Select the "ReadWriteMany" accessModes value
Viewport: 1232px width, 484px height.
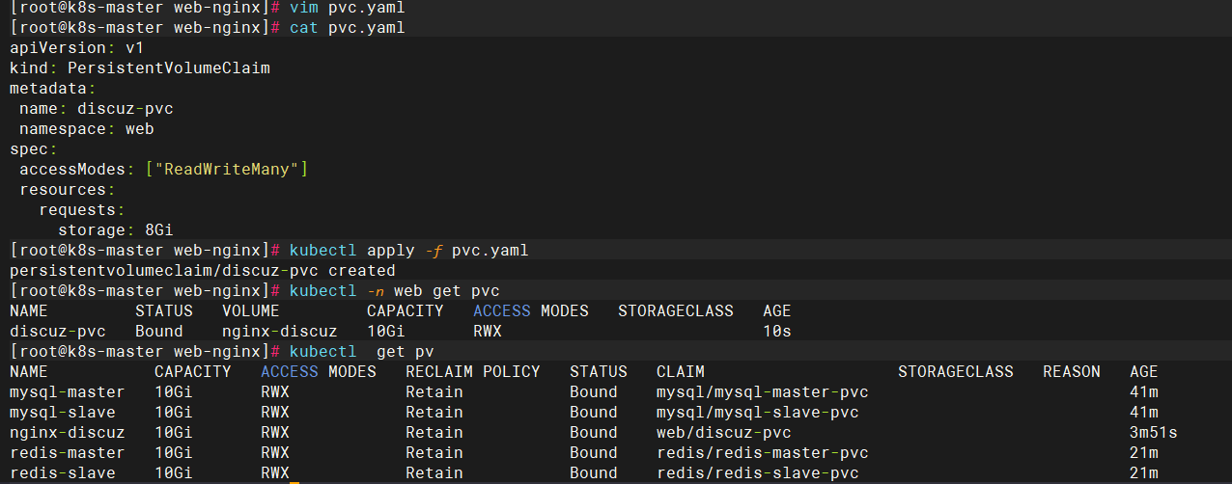click(x=227, y=170)
